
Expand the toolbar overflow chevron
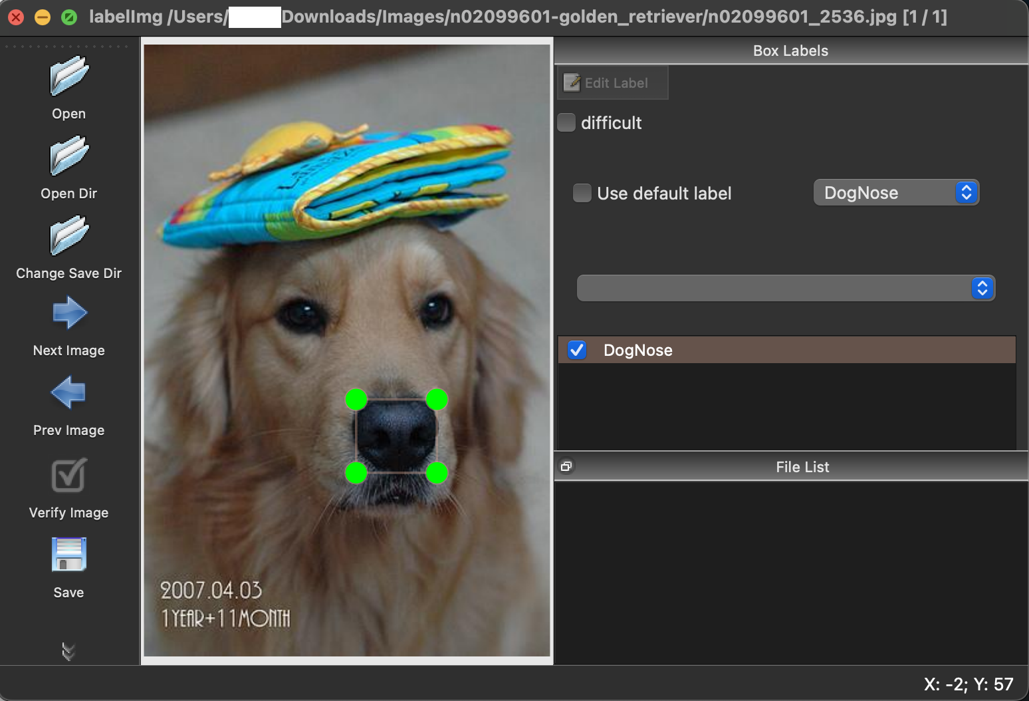(x=68, y=651)
